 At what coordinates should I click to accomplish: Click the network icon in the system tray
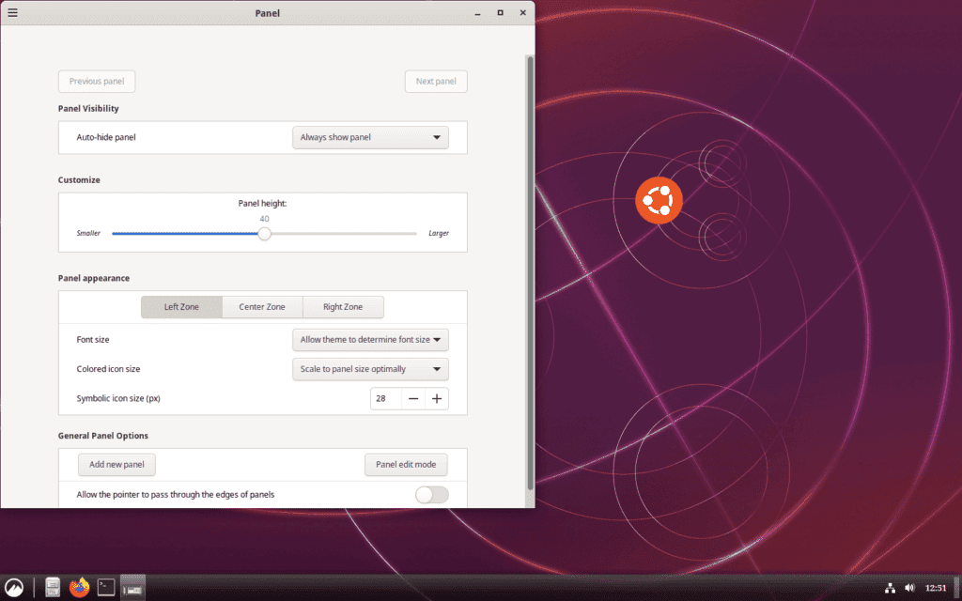tap(890, 586)
